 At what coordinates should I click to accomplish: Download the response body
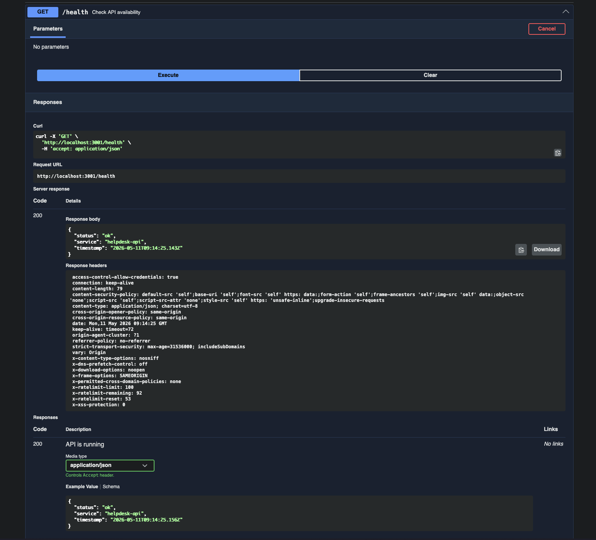click(x=547, y=250)
